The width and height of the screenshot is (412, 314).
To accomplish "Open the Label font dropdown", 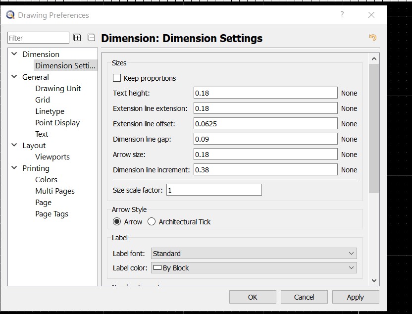I will pos(254,253).
